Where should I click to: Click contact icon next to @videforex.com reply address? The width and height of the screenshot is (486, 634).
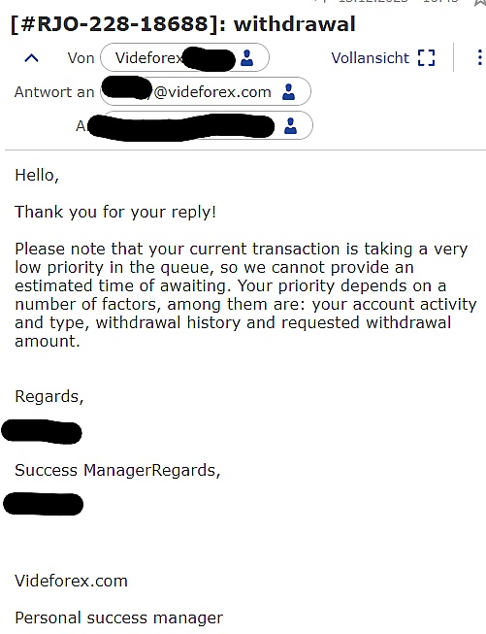(288, 92)
